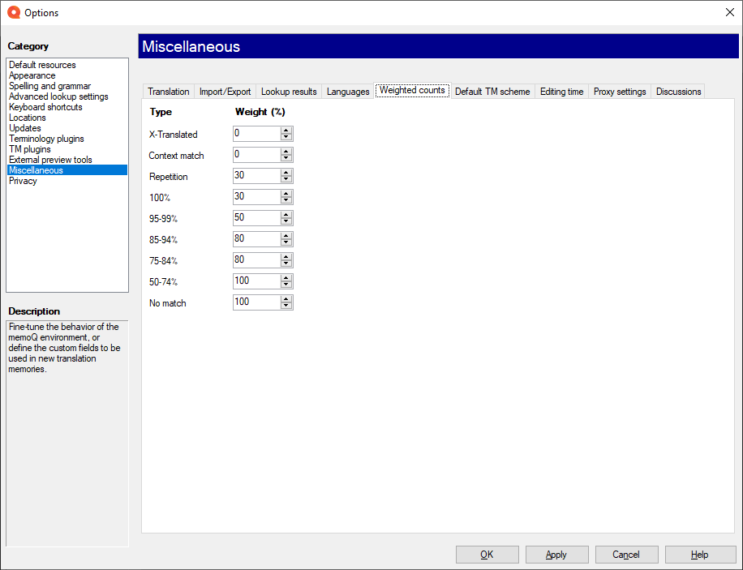
Task: Select Appearance in the Category list
Action: (32, 75)
